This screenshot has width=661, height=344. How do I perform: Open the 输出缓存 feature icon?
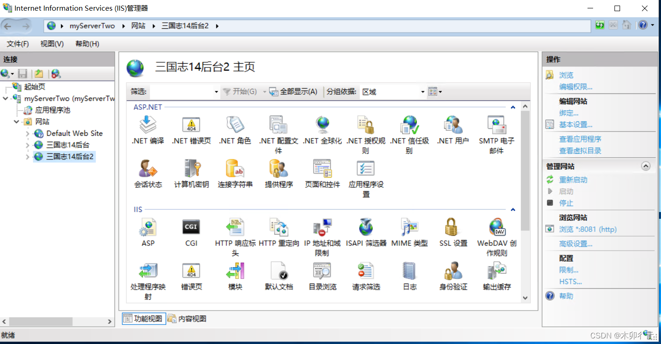(497, 271)
